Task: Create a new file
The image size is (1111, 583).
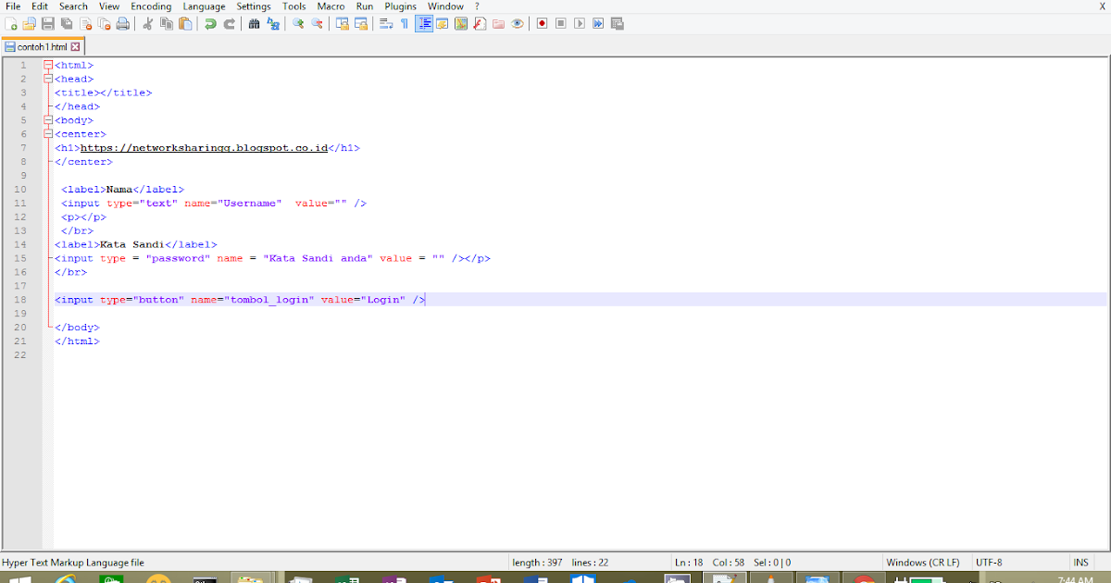Action: (10, 23)
